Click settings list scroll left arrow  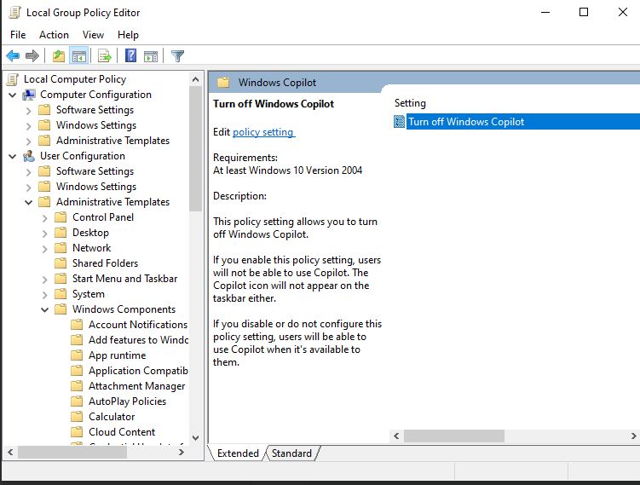point(396,436)
